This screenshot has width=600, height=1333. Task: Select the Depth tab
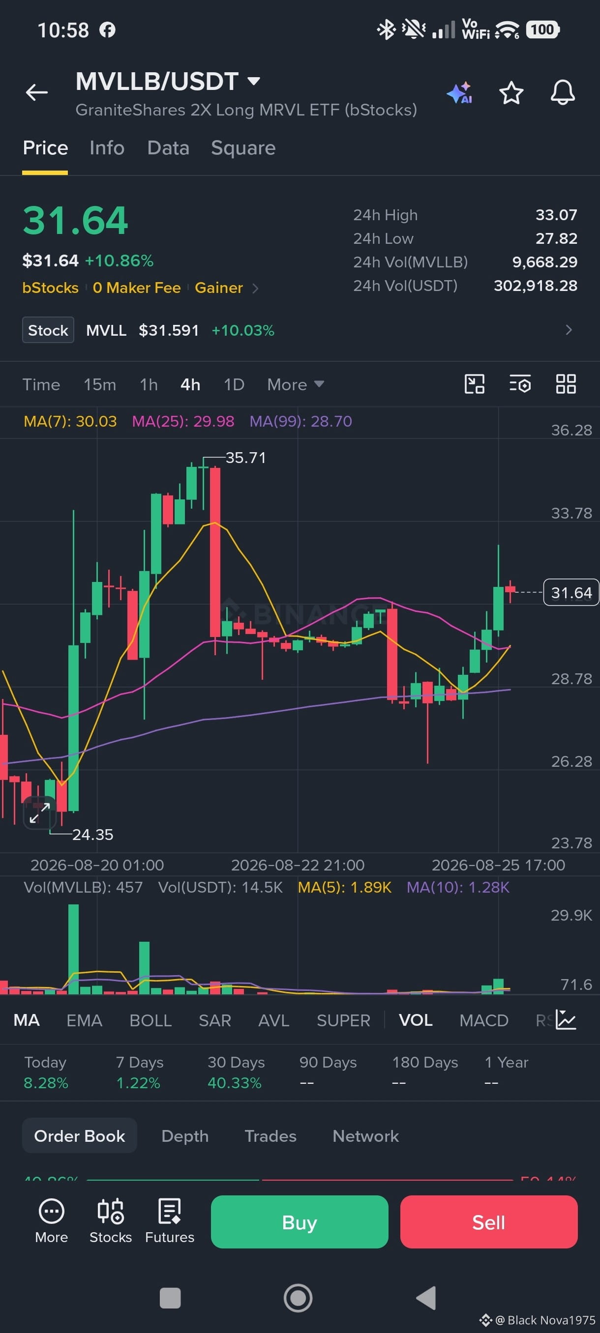185,1135
